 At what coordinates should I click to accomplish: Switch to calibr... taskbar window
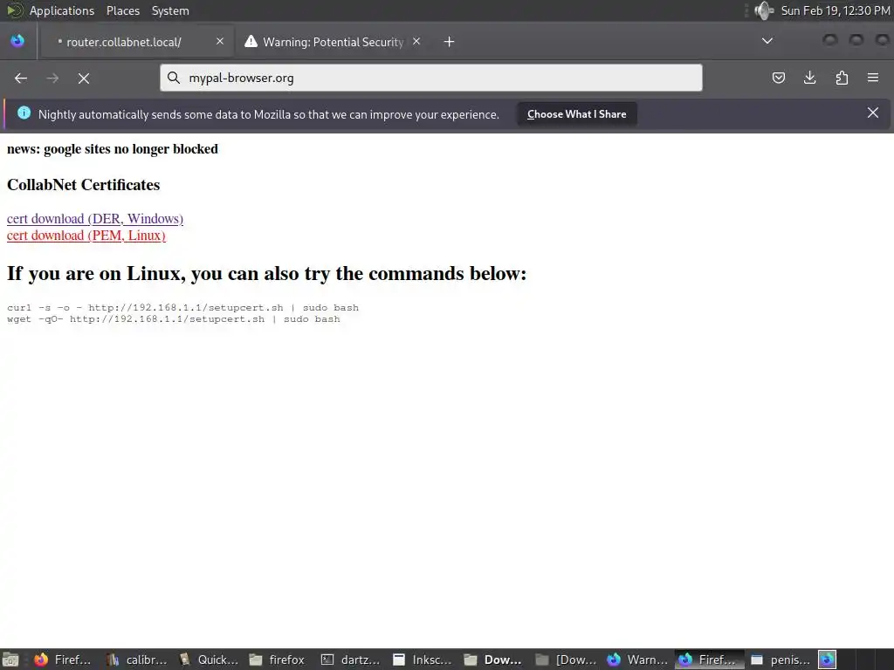coord(137,660)
